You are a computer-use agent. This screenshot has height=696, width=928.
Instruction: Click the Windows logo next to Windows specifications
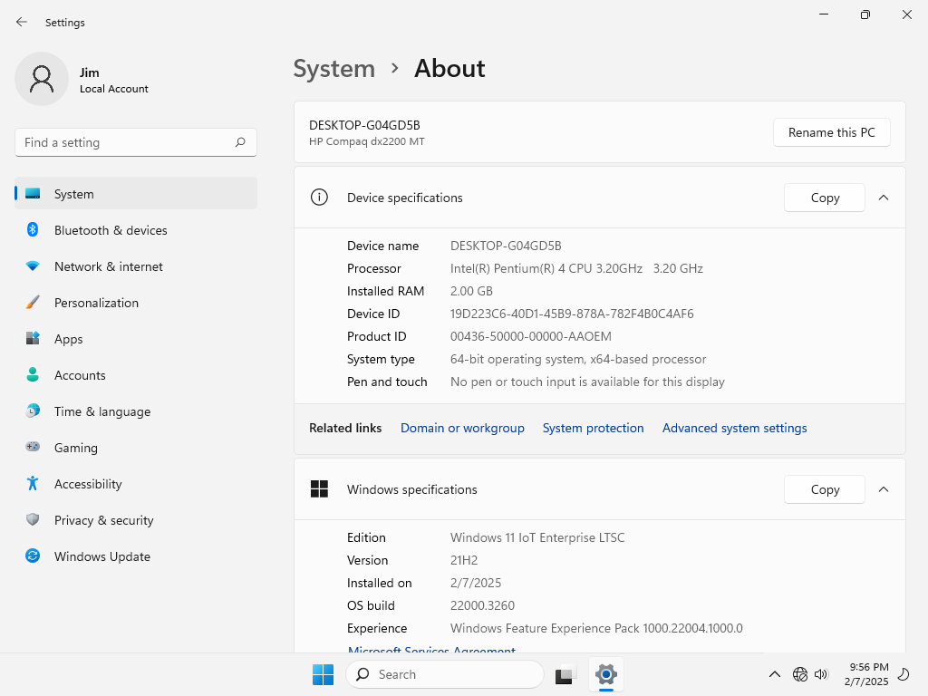click(319, 488)
